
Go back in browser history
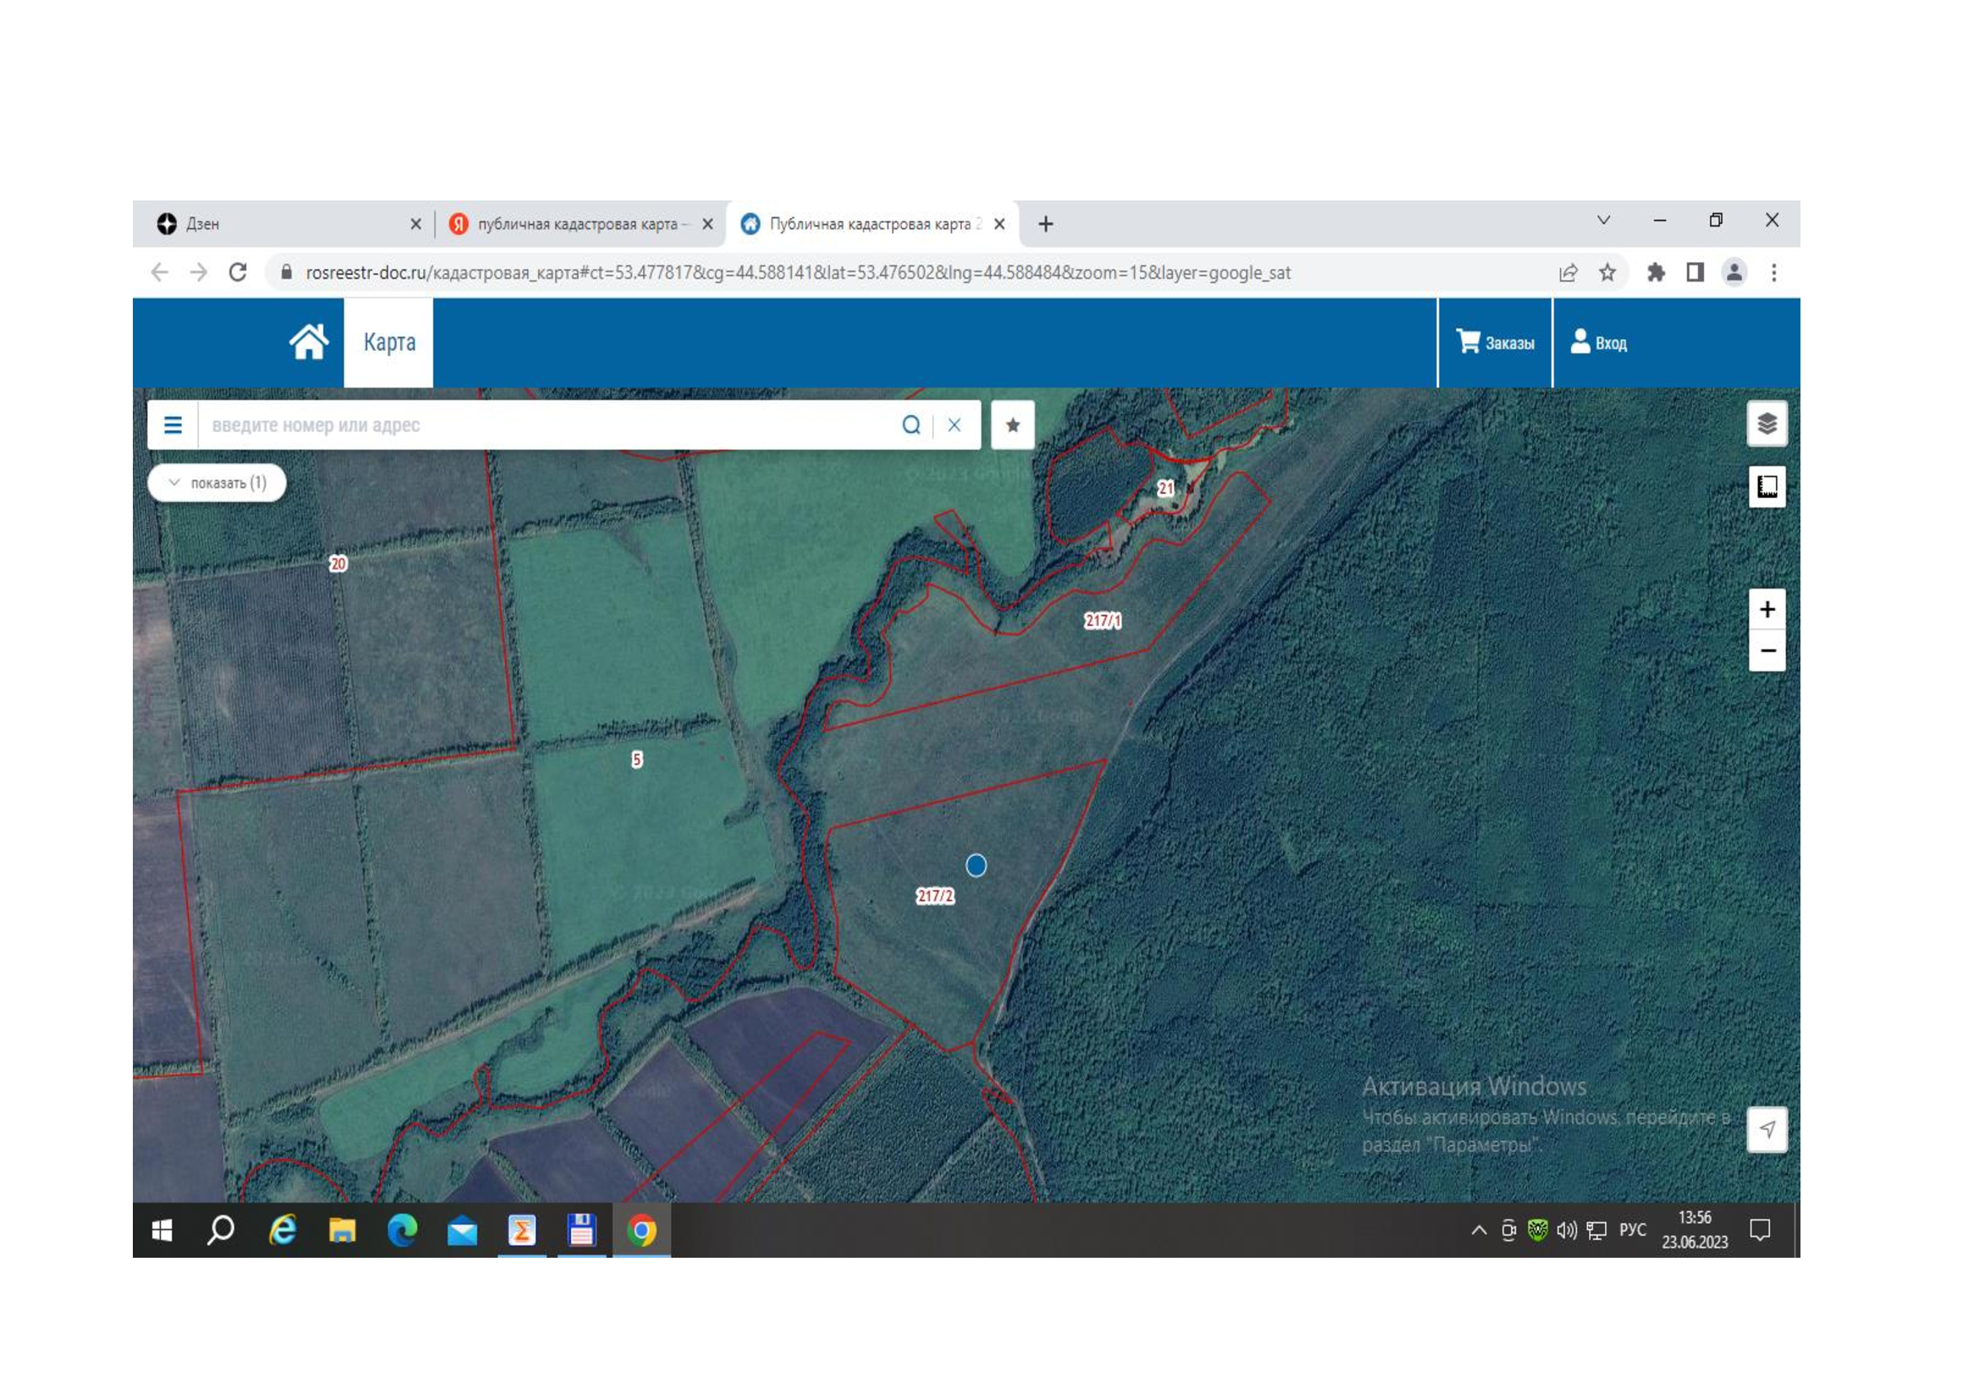(x=159, y=273)
